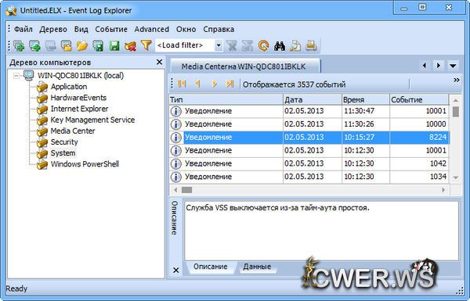Click the refresh log icon
This screenshot has height=301, width=470.
pyautogui.click(x=263, y=46)
